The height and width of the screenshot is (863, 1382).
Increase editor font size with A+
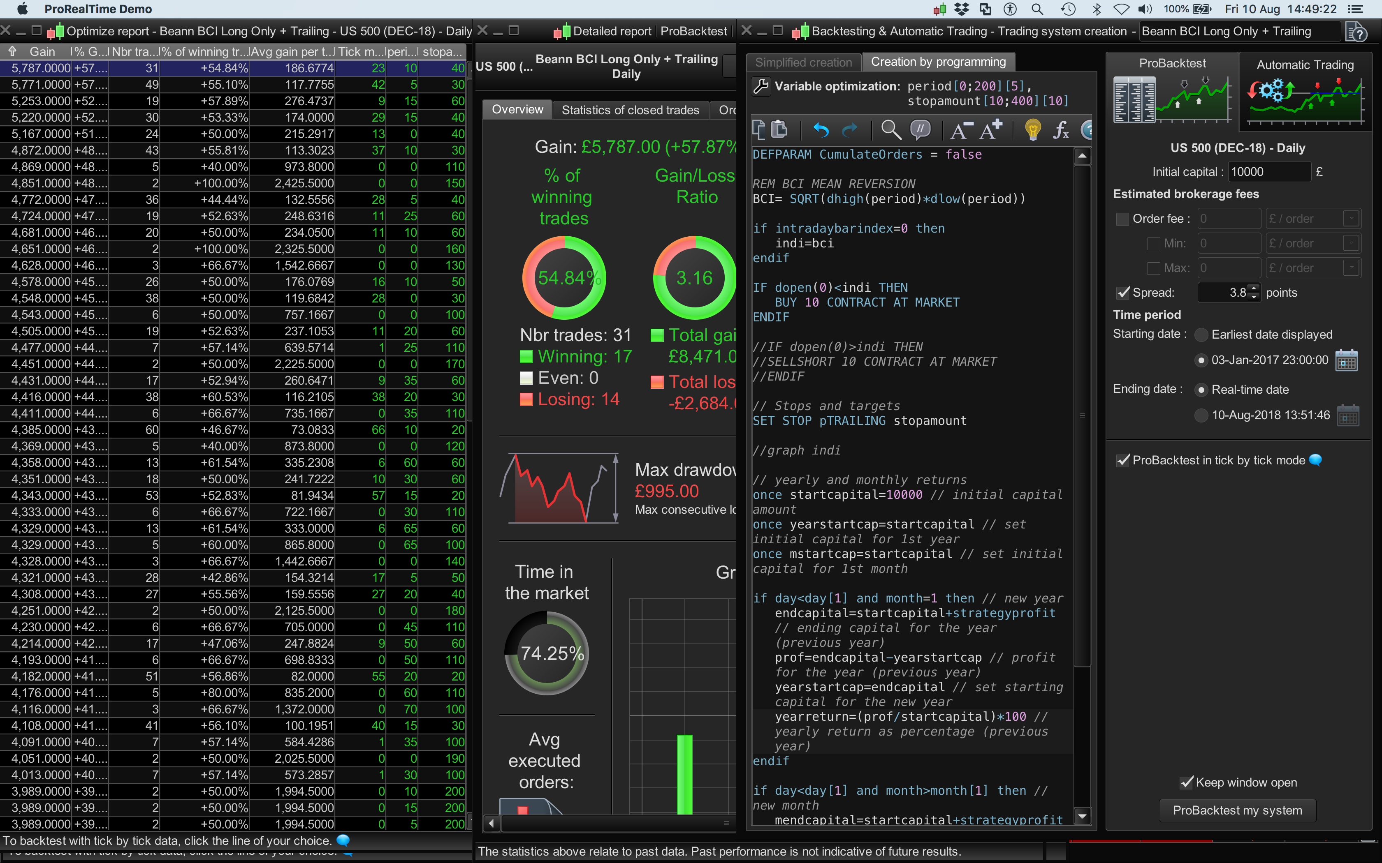point(991,130)
